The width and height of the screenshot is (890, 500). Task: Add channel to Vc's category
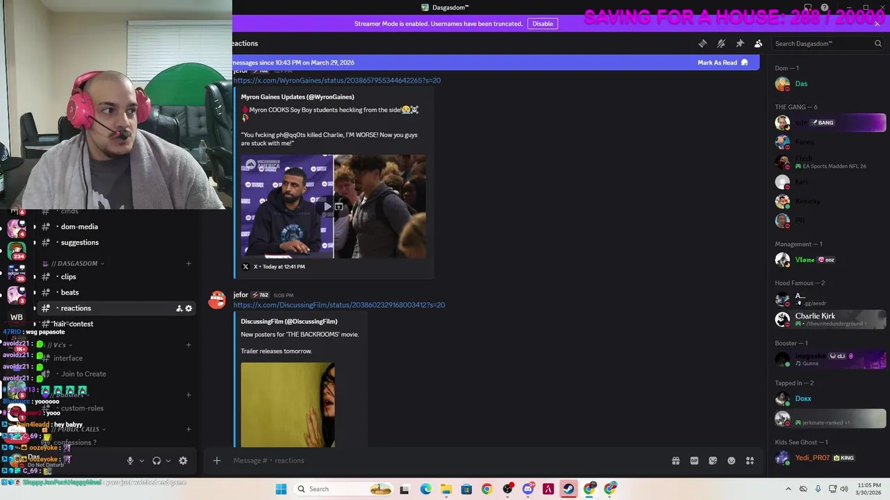pos(188,344)
